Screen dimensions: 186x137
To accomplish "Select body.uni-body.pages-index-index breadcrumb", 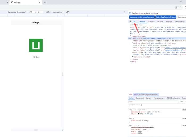I will pyautogui.click(x=146, y=95).
